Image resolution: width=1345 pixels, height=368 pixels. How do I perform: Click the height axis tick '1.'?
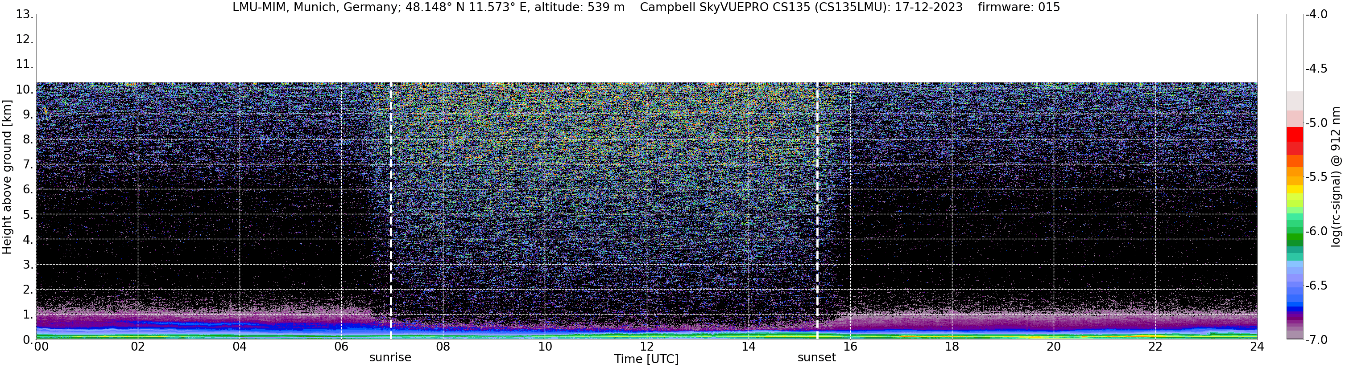point(28,314)
